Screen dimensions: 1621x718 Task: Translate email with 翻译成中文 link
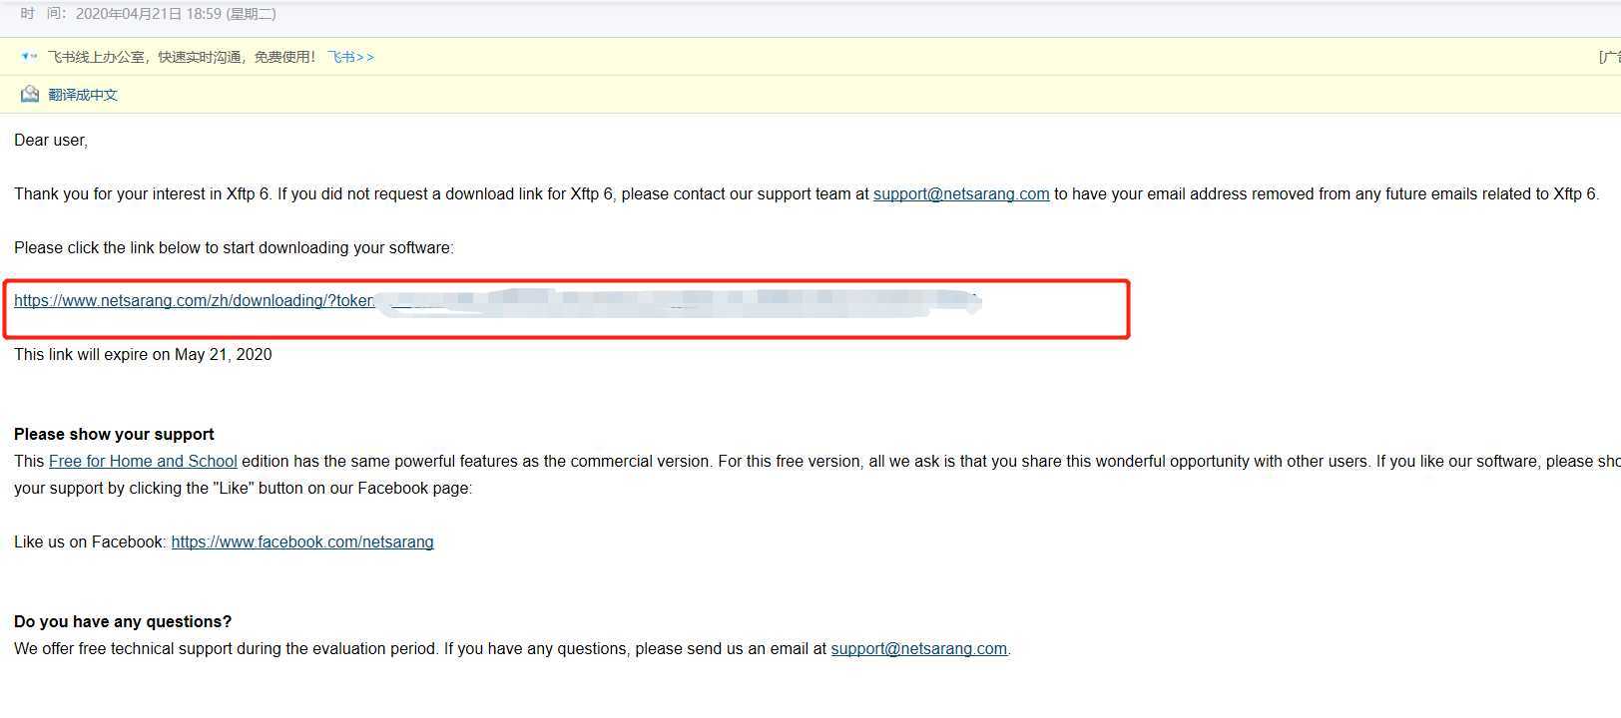point(83,95)
